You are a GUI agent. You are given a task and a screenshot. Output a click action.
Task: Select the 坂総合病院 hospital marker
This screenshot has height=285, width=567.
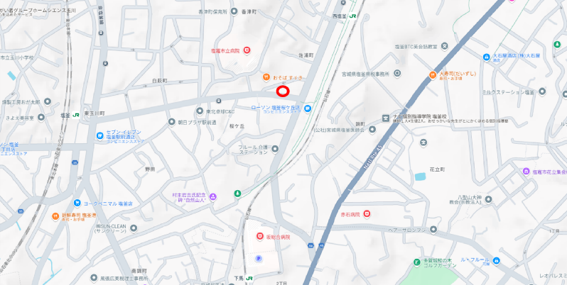tap(260, 237)
